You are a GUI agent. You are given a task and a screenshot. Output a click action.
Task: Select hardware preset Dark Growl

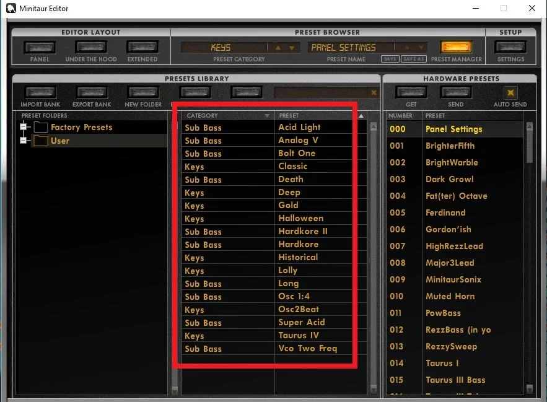[x=450, y=180]
